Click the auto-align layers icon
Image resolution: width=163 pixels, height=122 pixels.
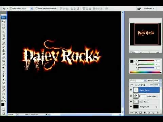click(x=106, y=8)
